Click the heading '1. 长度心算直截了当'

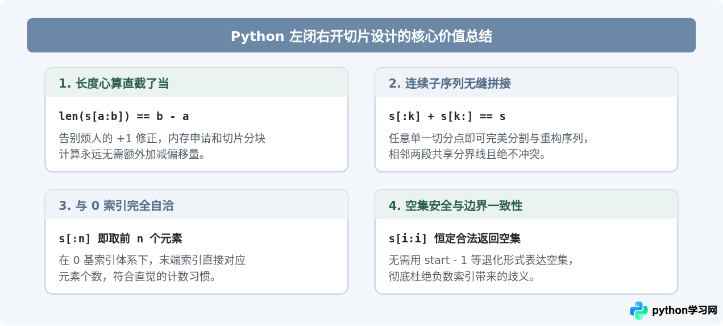[x=114, y=84]
